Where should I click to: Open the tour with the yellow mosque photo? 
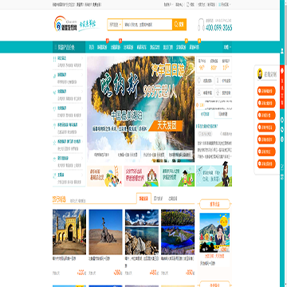point(69,232)
